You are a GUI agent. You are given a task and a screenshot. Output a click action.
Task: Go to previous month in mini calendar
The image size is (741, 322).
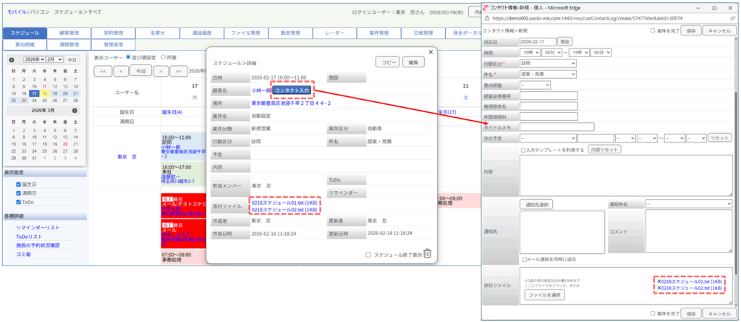pyautogui.click(x=11, y=59)
